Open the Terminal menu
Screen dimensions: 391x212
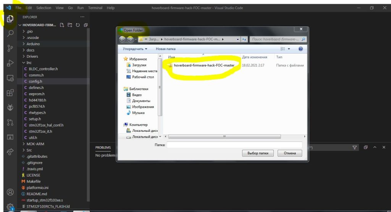[95, 8]
